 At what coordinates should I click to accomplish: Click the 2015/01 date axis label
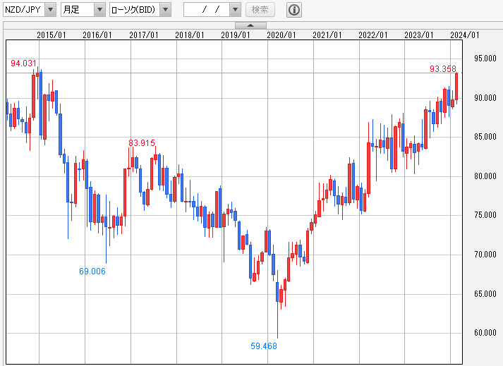coord(51,35)
